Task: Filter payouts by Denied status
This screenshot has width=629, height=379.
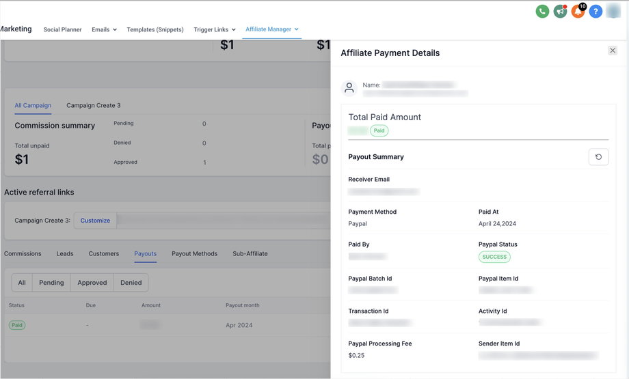Action: tap(131, 283)
